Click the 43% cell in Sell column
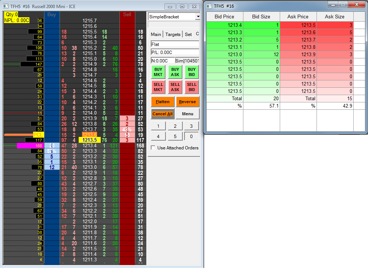 coord(127,129)
